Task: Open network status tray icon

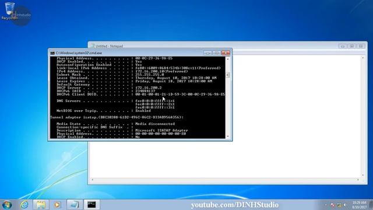Action: pyautogui.click(x=339, y=205)
